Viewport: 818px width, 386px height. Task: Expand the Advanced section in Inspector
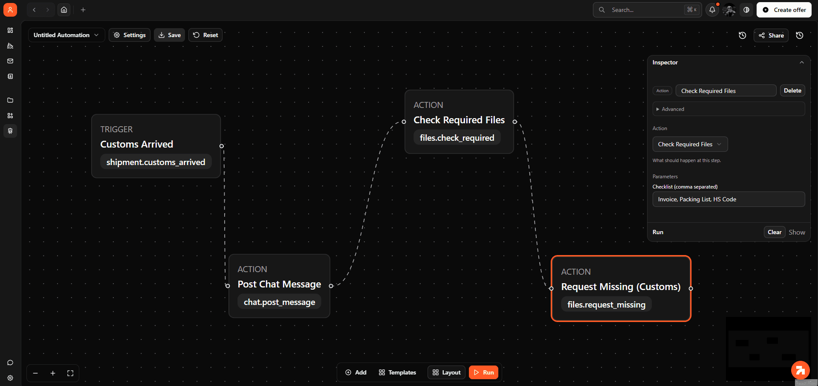(672, 109)
